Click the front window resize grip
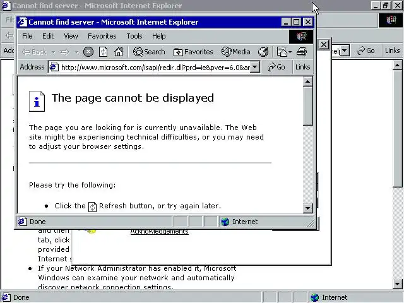Image resolution: width=404 pixels, height=303 pixels. 311,223
